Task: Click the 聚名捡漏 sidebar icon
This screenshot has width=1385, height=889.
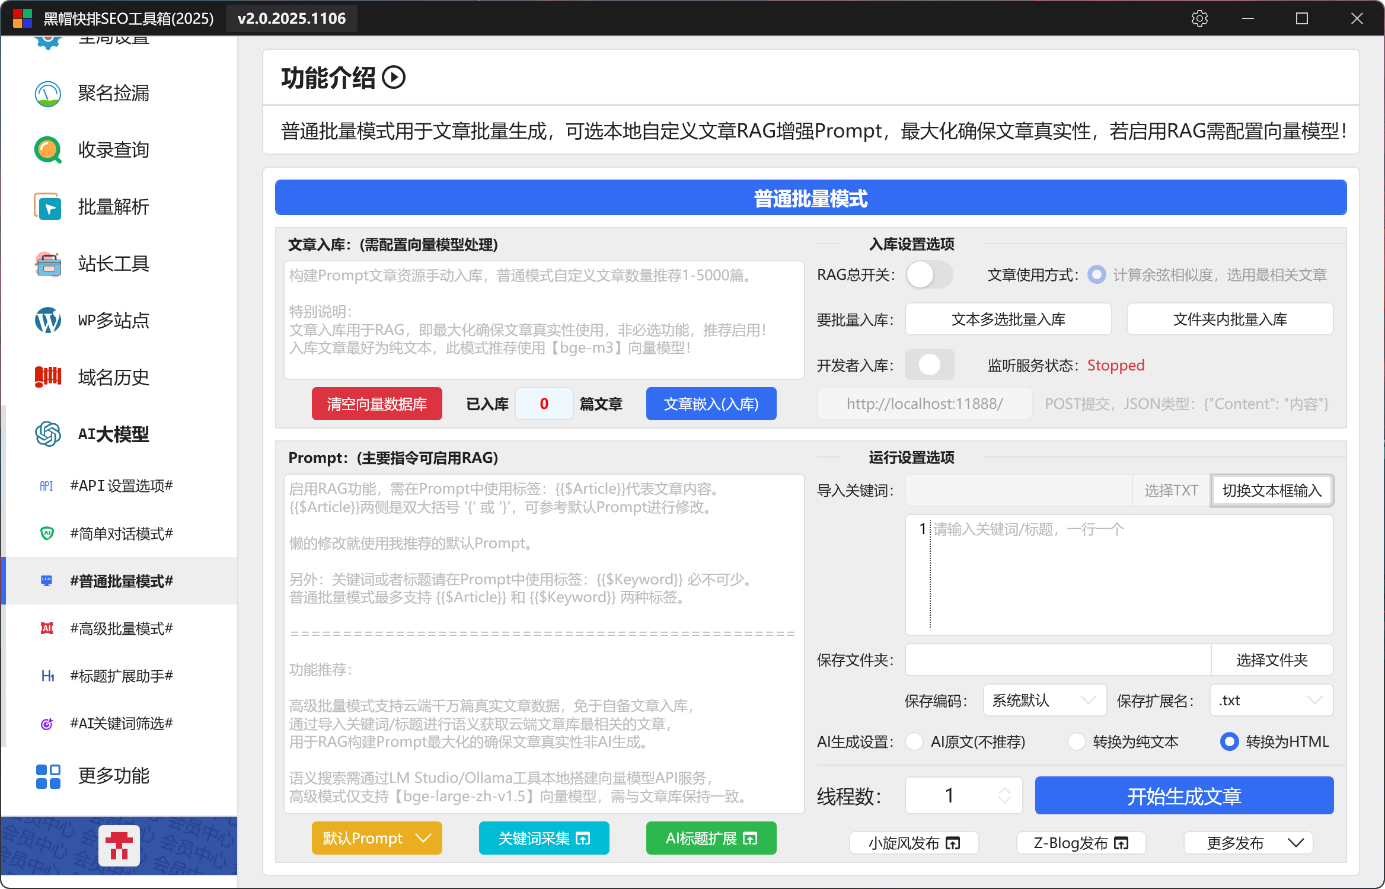Action: [x=48, y=94]
